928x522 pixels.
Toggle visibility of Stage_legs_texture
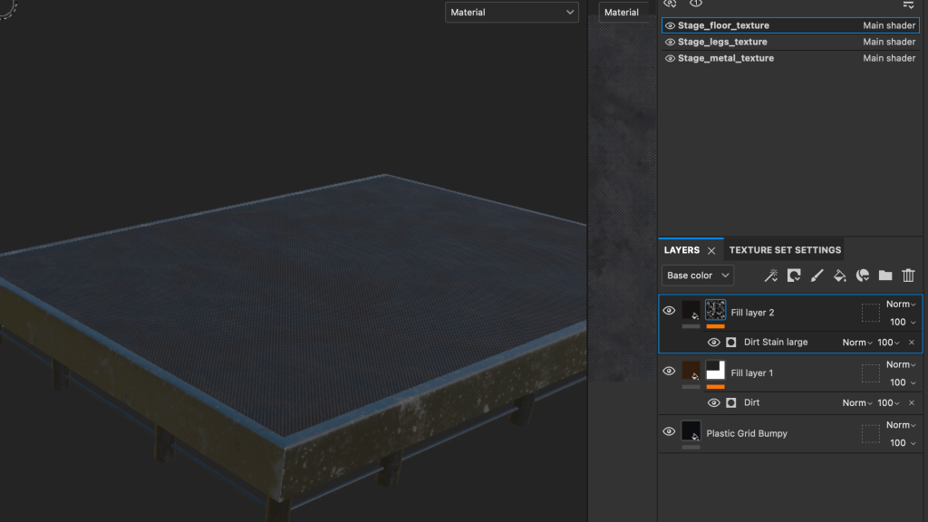coord(671,43)
